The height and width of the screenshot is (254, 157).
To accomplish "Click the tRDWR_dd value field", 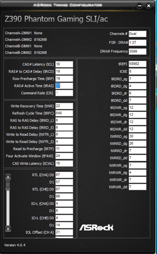I will pos(138,129).
